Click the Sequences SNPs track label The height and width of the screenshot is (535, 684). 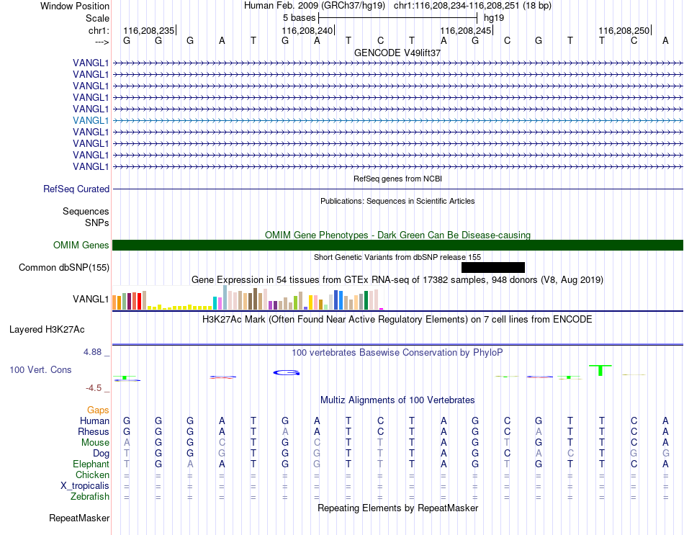coord(86,217)
